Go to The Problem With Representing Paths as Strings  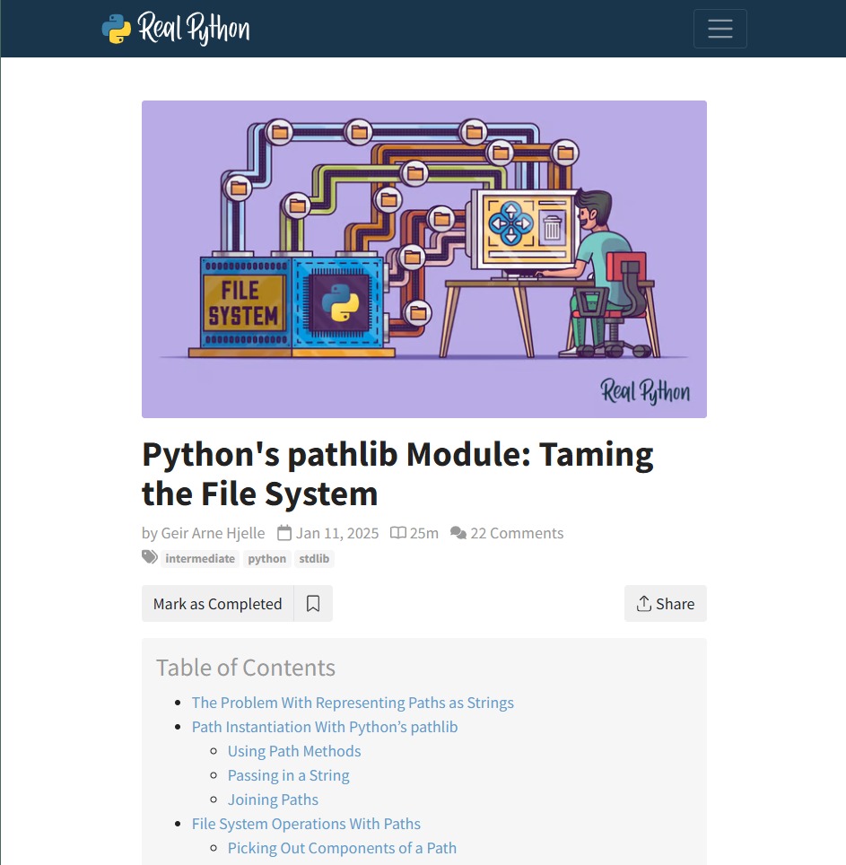click(353, 703)
